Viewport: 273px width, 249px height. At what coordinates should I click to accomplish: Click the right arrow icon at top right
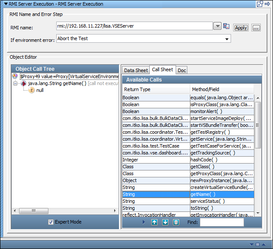coord(267,4)
